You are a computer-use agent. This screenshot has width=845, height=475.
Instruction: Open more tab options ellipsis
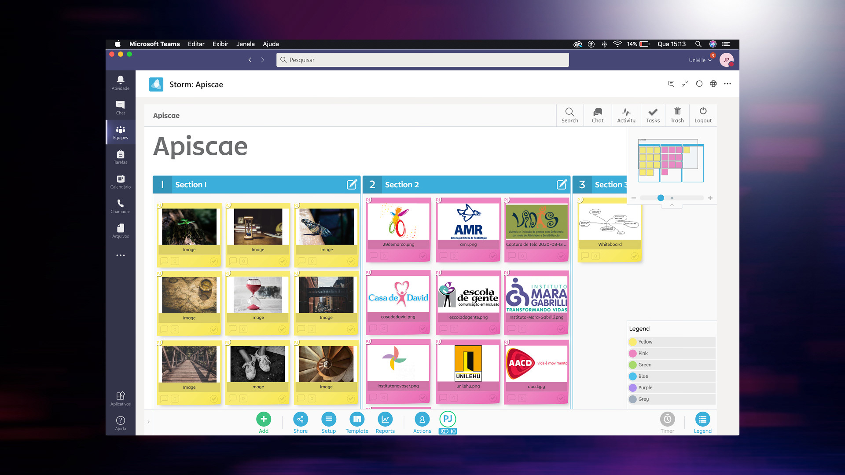pyautogui.click(x=727, y=84)
